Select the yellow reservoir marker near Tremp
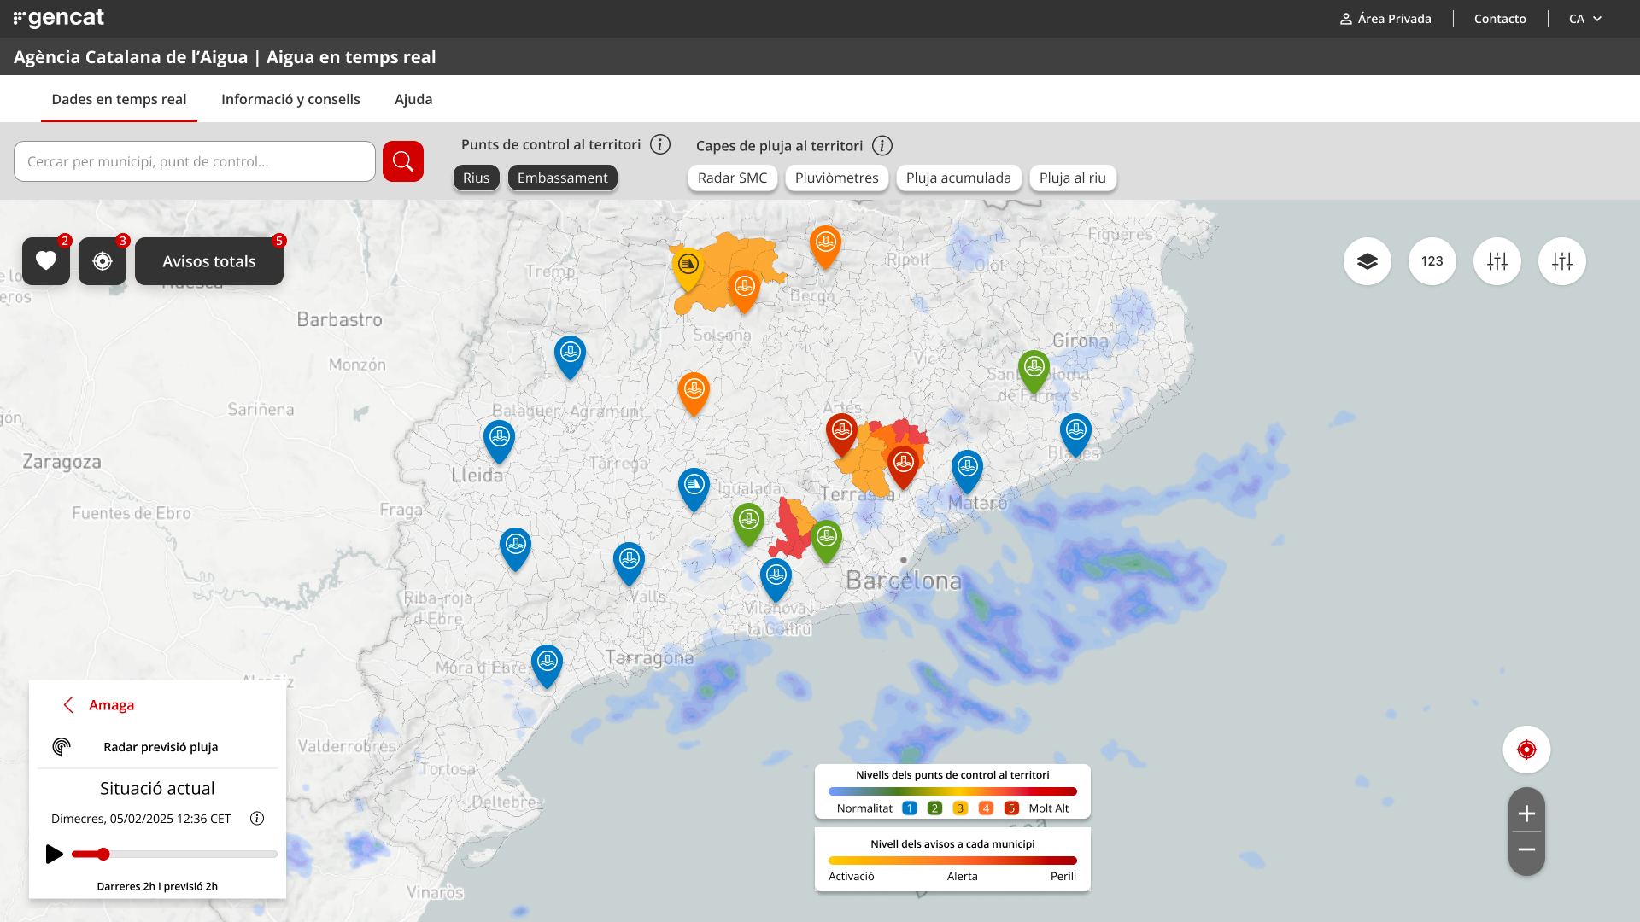Viewport: 1640px width, 922px height. [x=688, y=267]
